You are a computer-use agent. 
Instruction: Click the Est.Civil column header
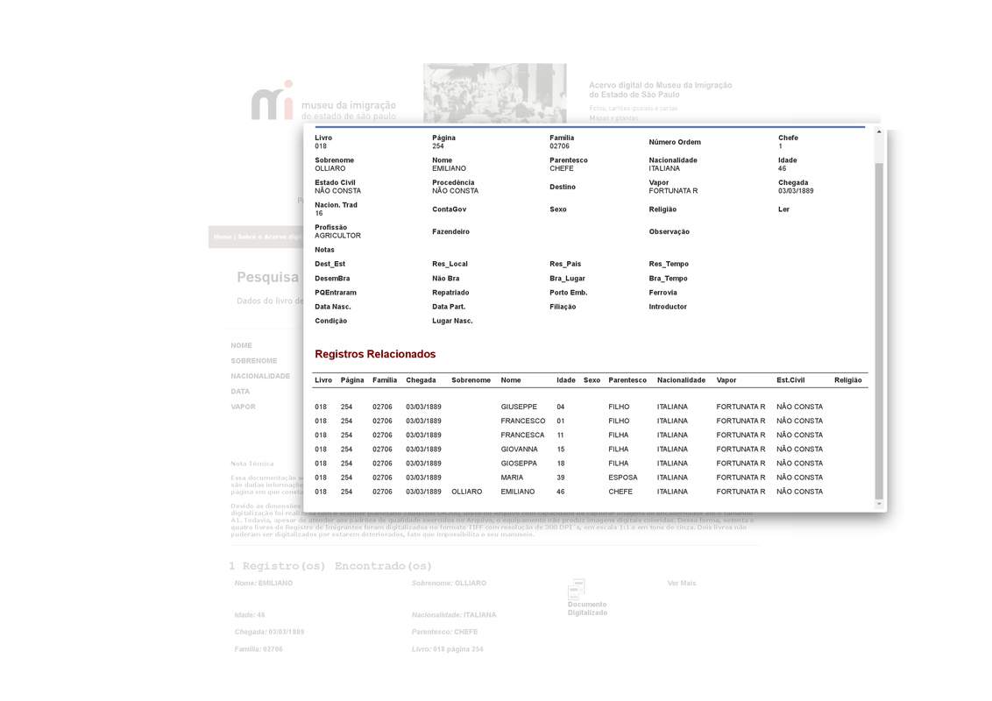click(790, 380)
